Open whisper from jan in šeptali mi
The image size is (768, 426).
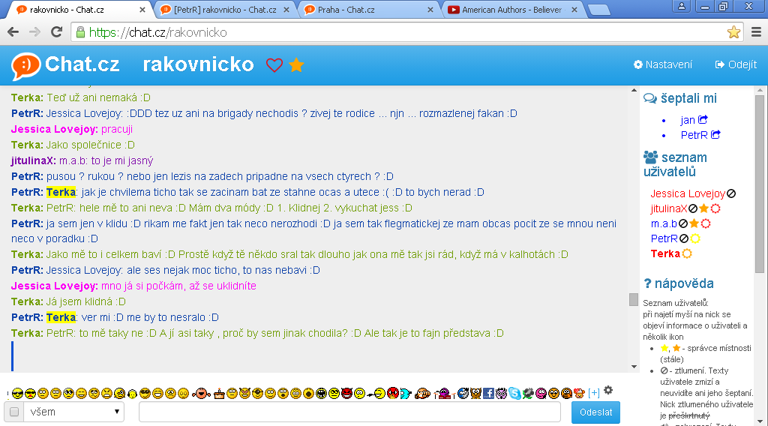pyautogui.click(x=688, y=120)
